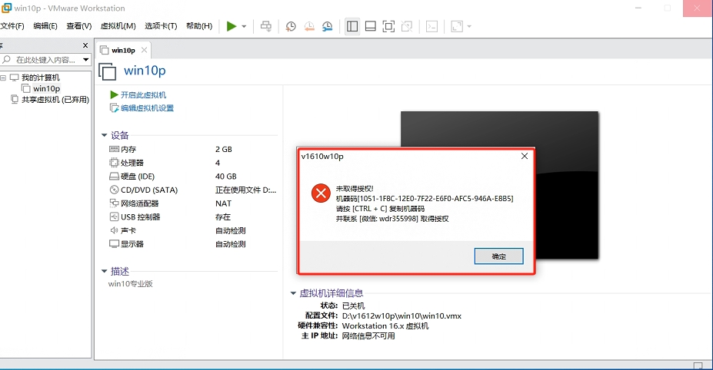This screenshot has width=713, height=370.
Task: Click the 开启此虚拟机 link
Action: coord(143,95)
